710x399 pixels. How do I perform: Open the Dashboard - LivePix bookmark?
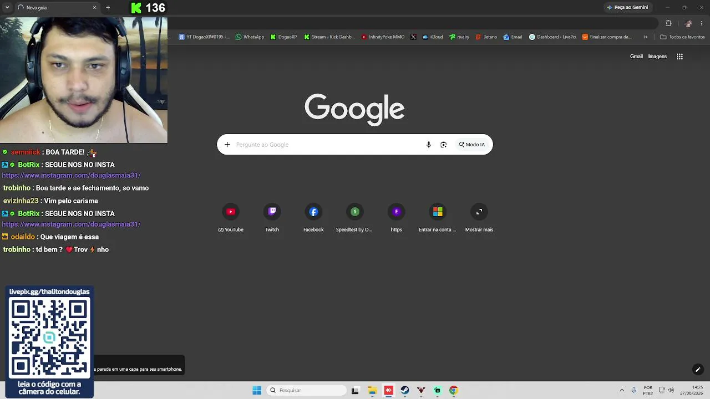click(552, 37)
